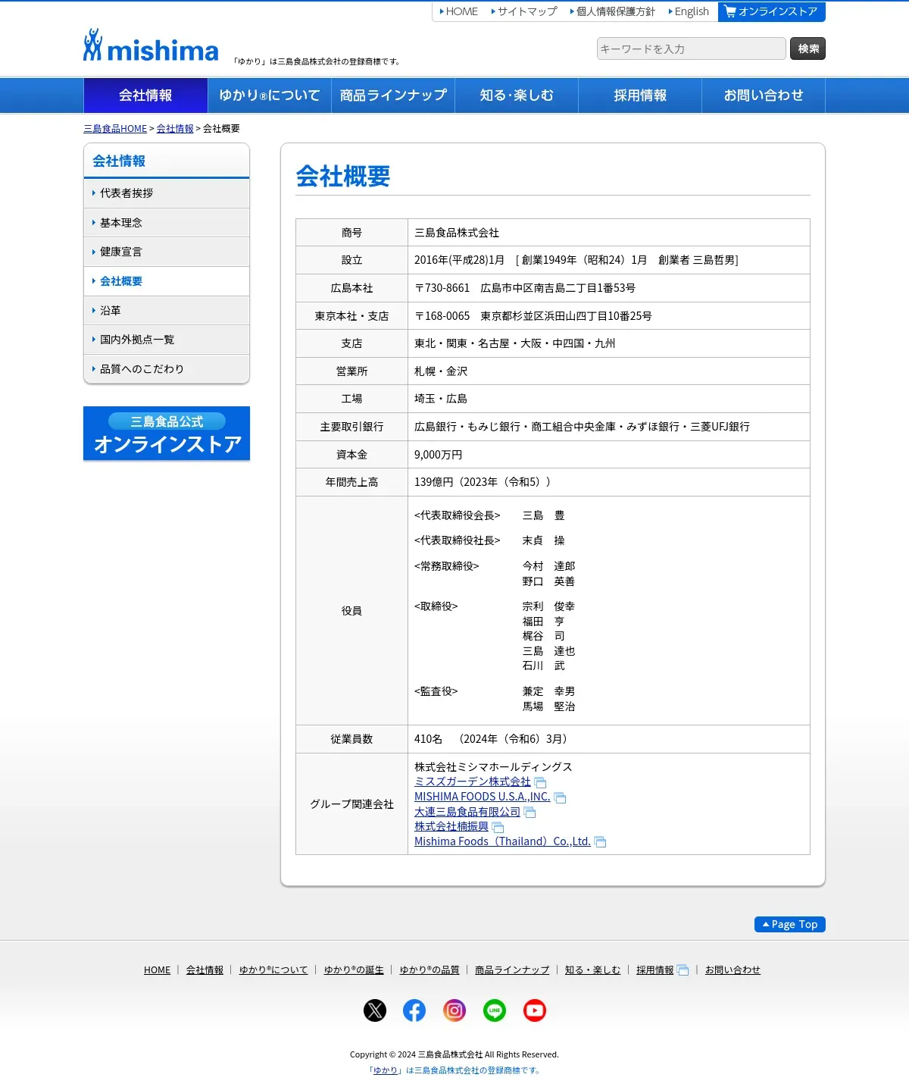
Task: Click the shopping cart icon in top bar
Action: pos(729,11)
